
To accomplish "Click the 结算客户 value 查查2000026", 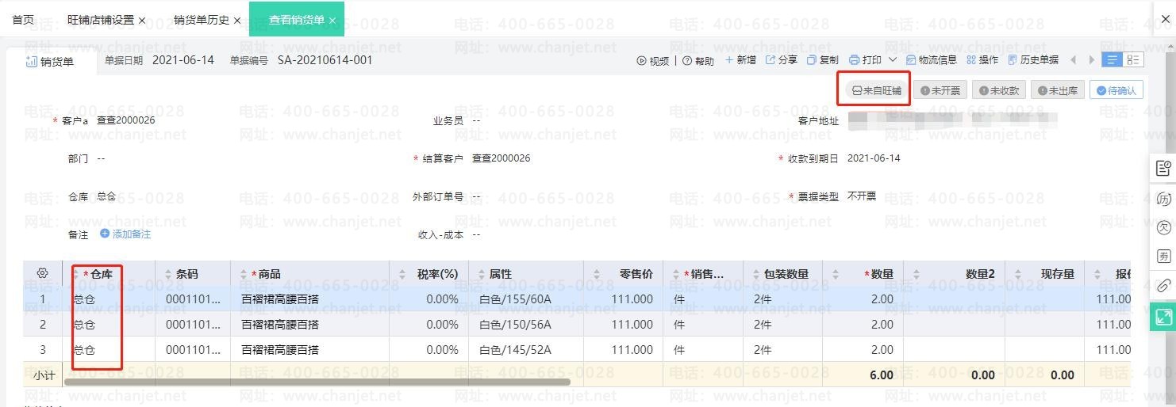I will coord(501,158).
